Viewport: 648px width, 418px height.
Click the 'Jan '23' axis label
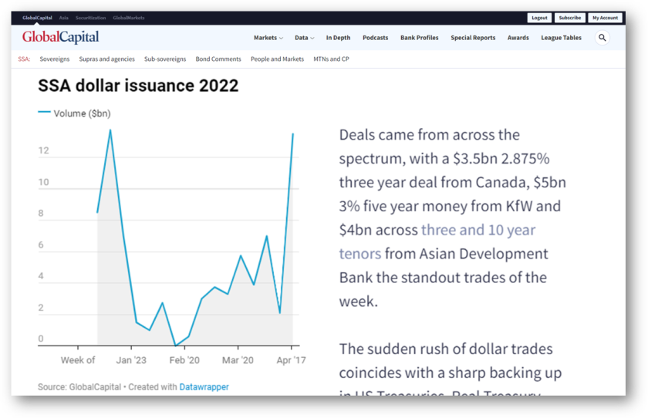131,360
